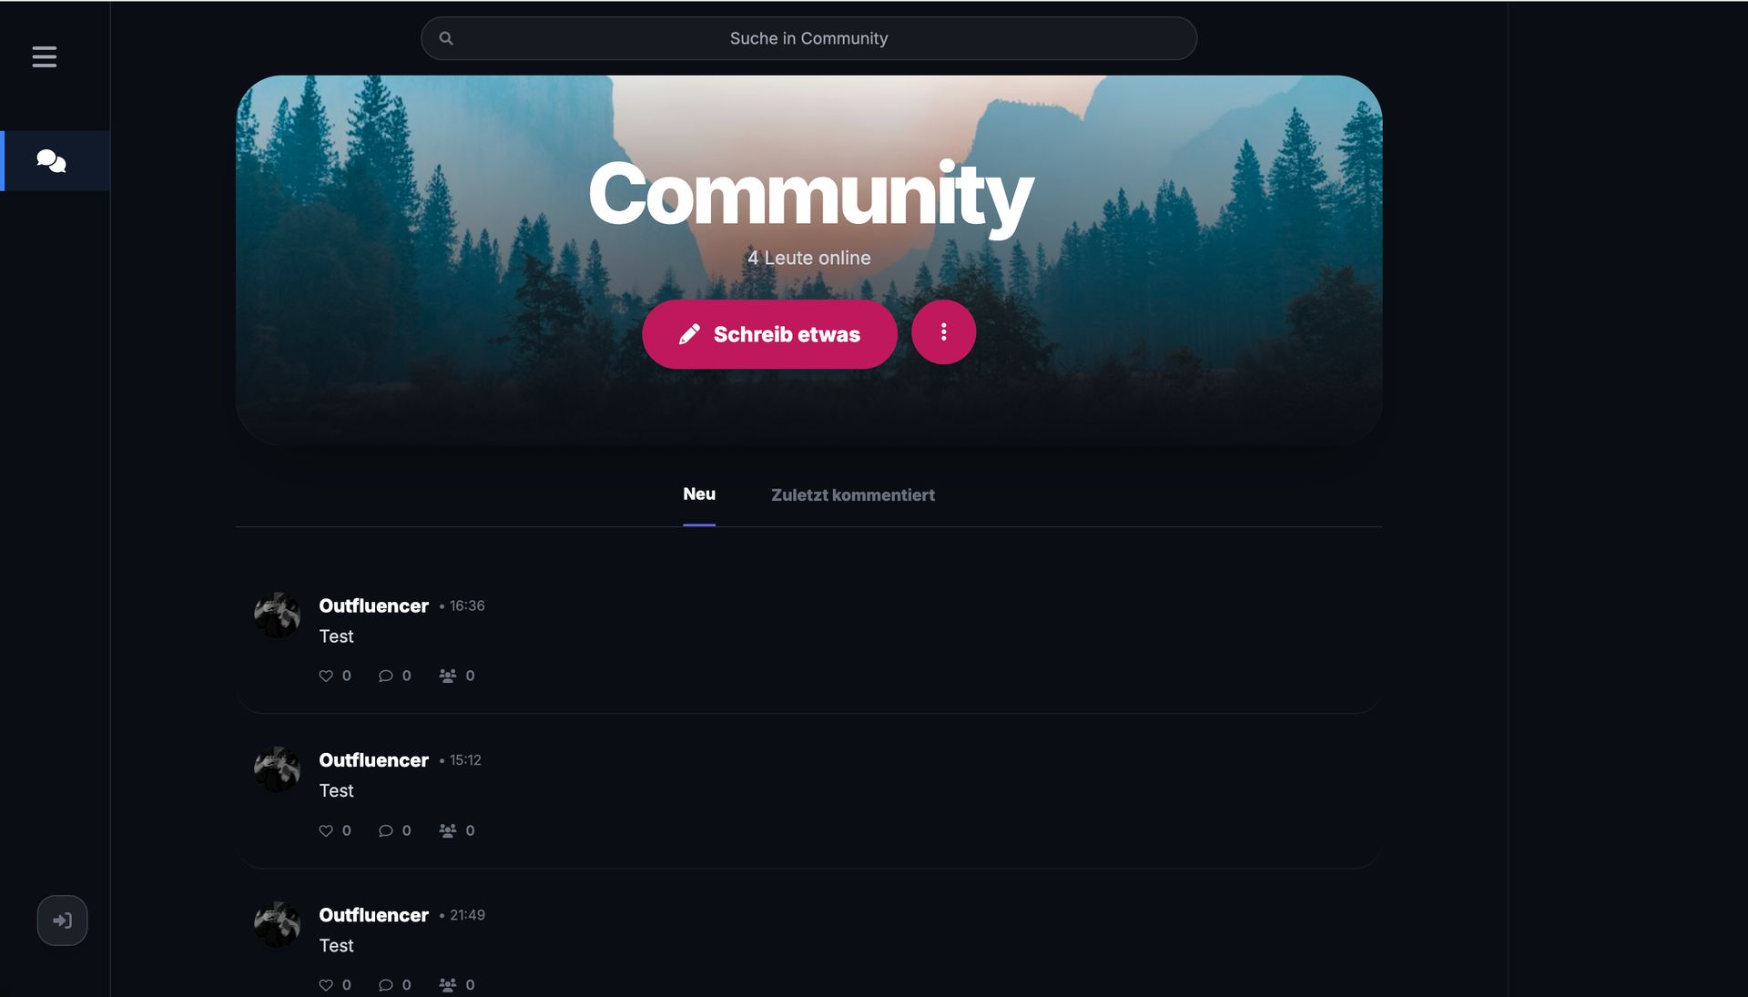Like the 15:12 post with heart icon
The image size is (1748, 997).
(326, 830)
